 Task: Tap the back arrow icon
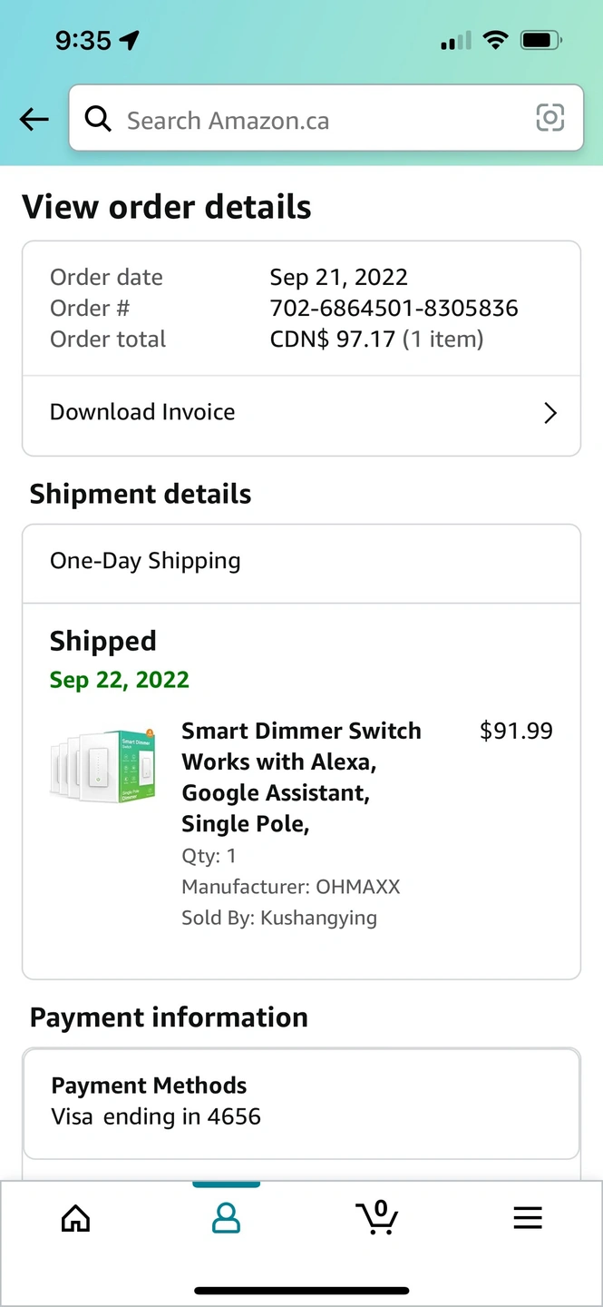(x=34, y=119)
